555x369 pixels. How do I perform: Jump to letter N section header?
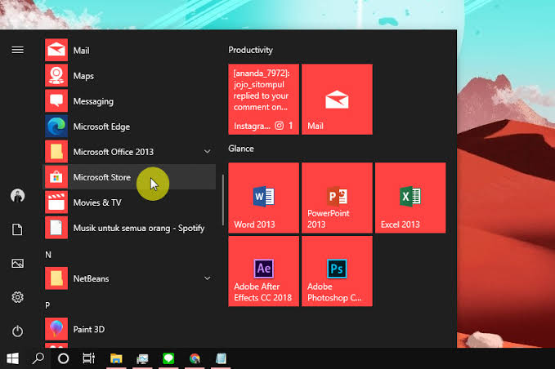(48, 255)
